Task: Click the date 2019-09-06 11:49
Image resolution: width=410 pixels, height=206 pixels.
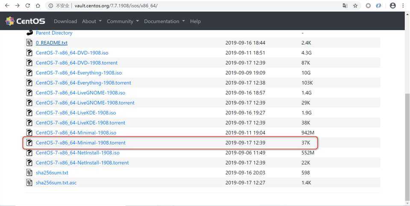Action: 245,153
